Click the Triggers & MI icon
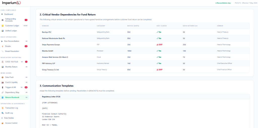 3,87
